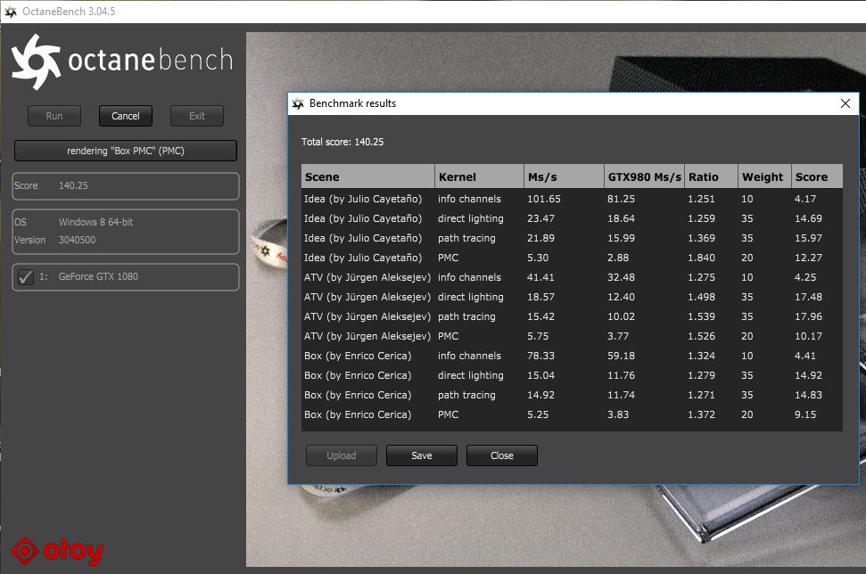Select the ATV path tracing row
The height and width of the screenshot is (574, 866).
(x=573, y=316)
